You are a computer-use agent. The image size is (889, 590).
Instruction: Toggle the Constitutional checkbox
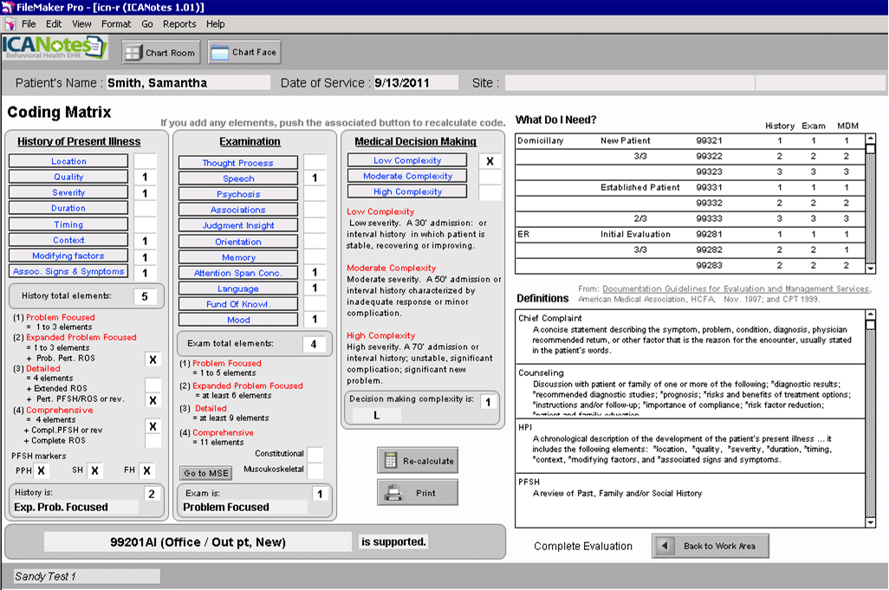[315, 455]
